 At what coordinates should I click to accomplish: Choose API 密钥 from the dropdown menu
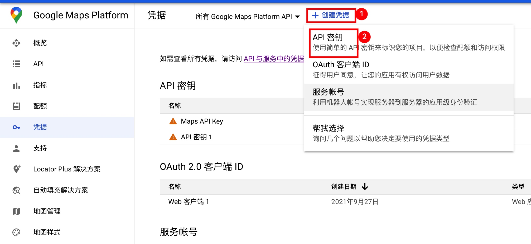tap(409, 43)
